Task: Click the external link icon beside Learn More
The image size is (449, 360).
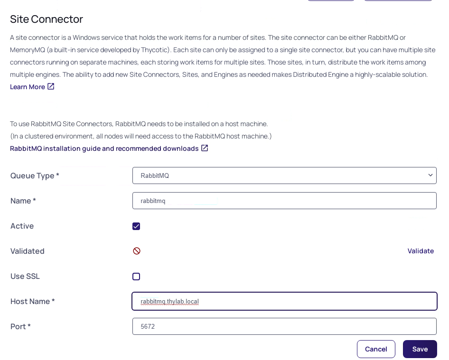Action: coord(50,86)
